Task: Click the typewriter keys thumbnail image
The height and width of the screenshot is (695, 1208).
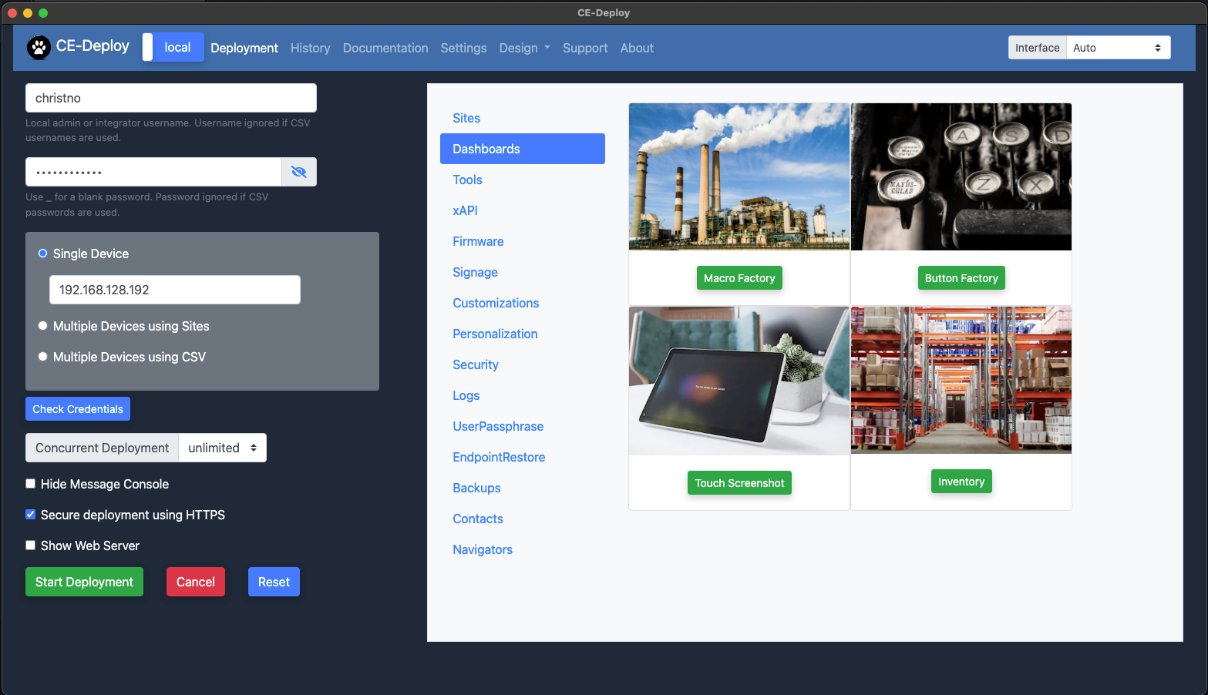Action: click(961, 176)
